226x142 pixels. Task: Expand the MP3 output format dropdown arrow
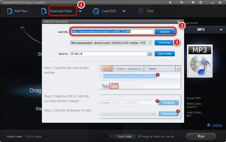click(x=221, y=30)
